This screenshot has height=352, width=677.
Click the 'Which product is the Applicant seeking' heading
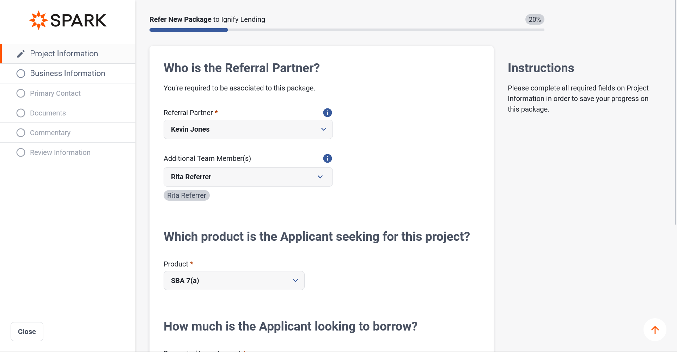tap(317, 237)
